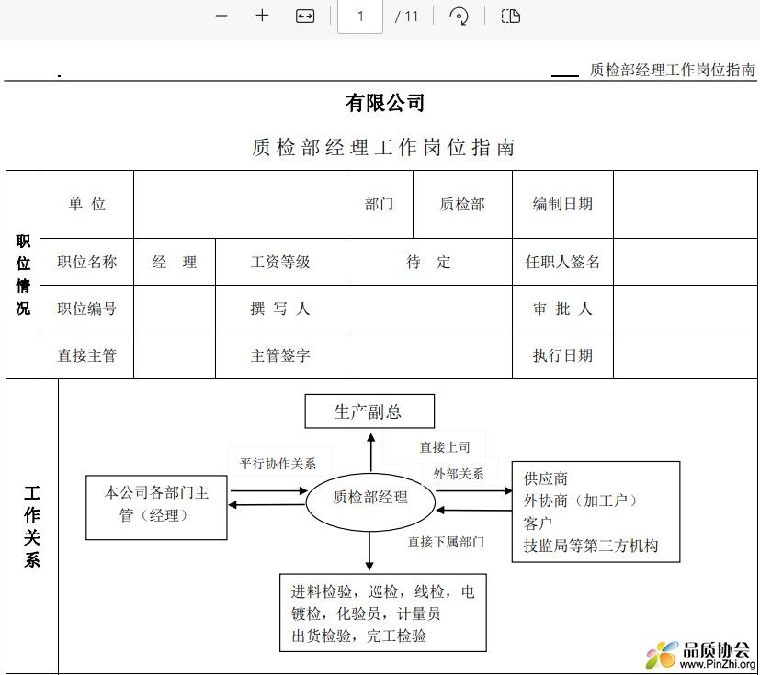This screenshot has height=675, width=760.
Task: Click the zoom in plus icon
Action: pyautogui.click(x=262, y=16)
